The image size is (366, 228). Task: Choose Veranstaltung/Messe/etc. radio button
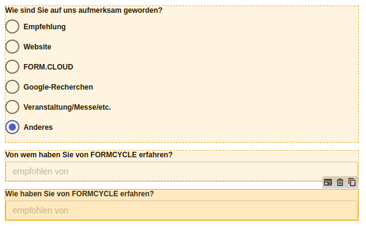click(x=12, y=107)
